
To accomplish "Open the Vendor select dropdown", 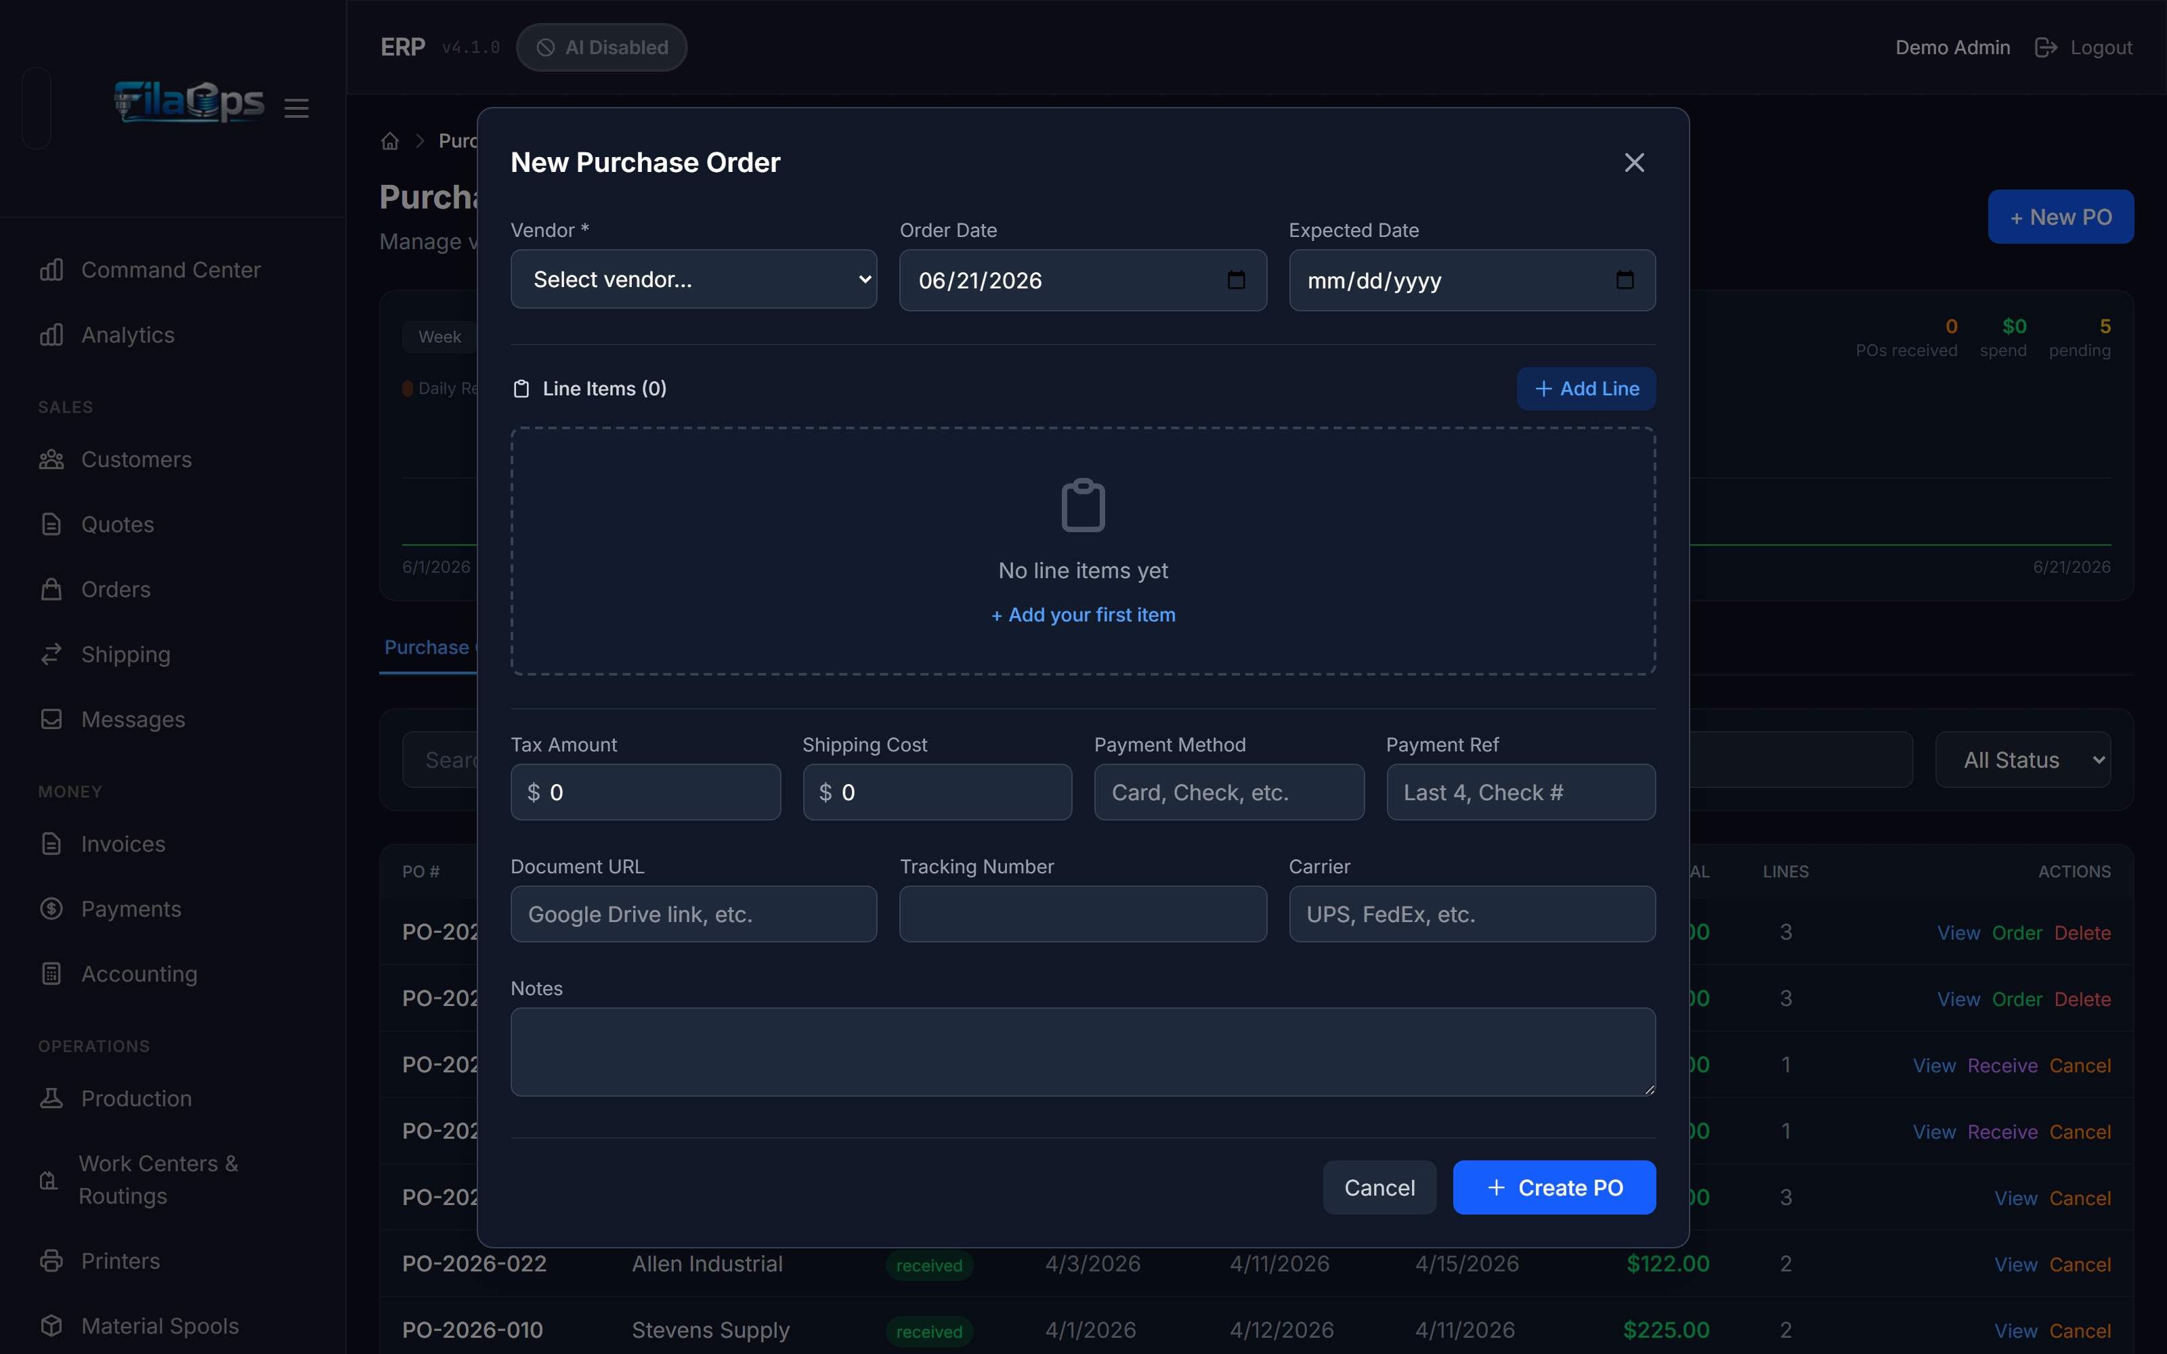I will [693, 280].
